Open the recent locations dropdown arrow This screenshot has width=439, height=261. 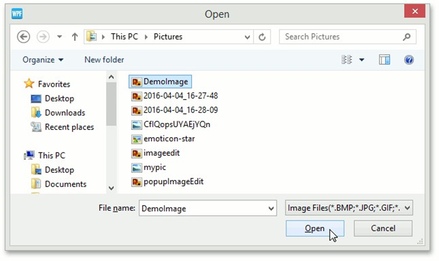pyautogui.click(x=59, y=36)
